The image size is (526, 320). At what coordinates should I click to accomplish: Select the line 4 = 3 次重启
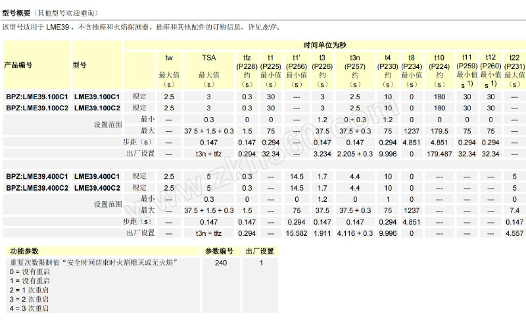29,308
